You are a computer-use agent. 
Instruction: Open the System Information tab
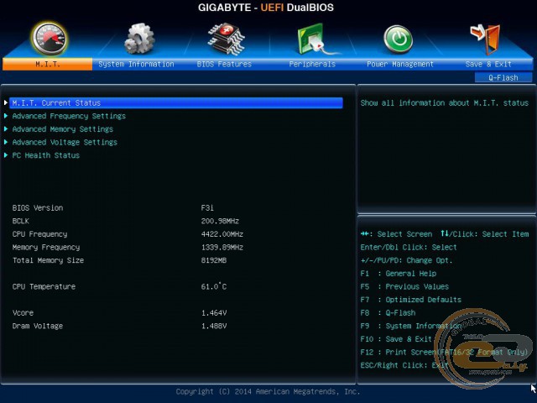[x=136, y=64]
